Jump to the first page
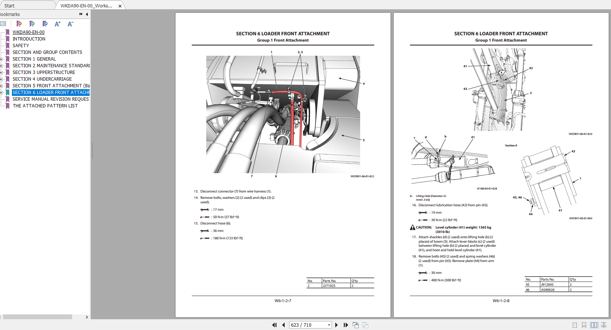 [x=274, y=325]
